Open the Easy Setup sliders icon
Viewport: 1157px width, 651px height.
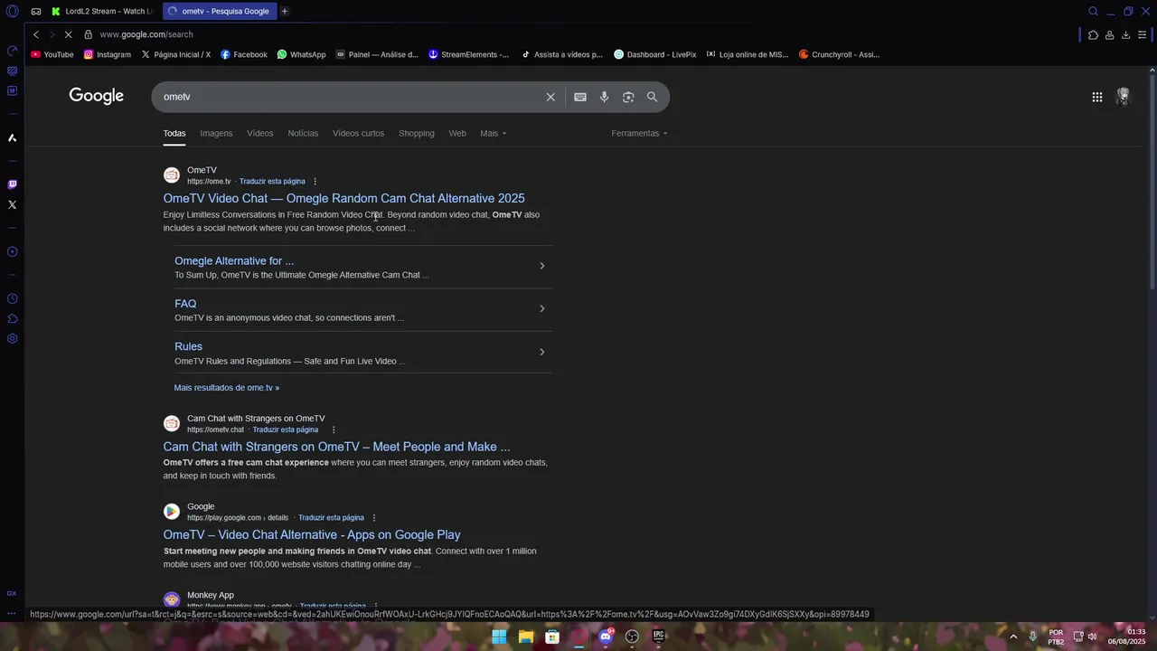[1143, 35]
